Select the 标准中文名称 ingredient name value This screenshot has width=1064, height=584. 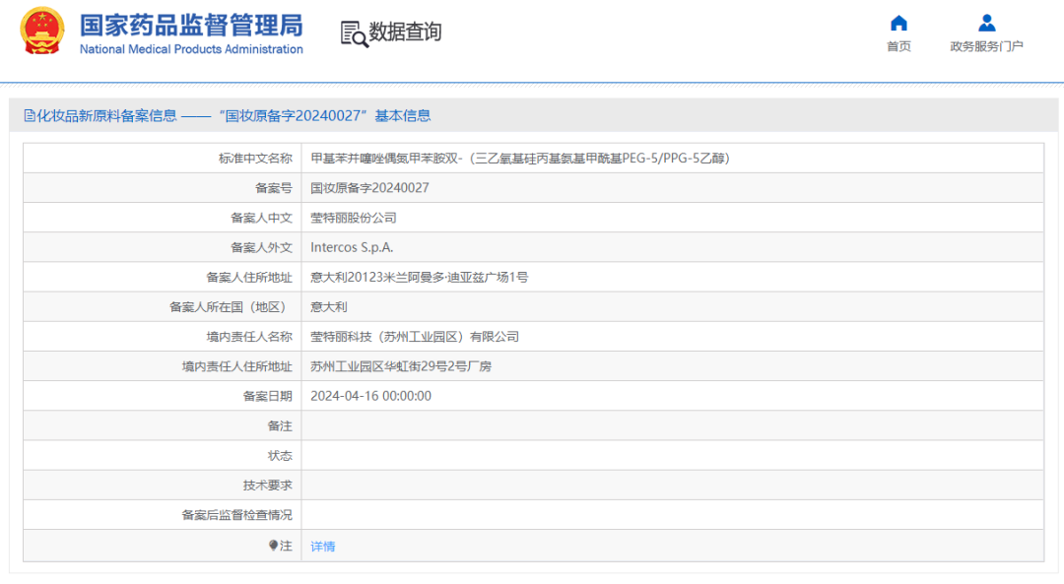click(x=520, y=158)
